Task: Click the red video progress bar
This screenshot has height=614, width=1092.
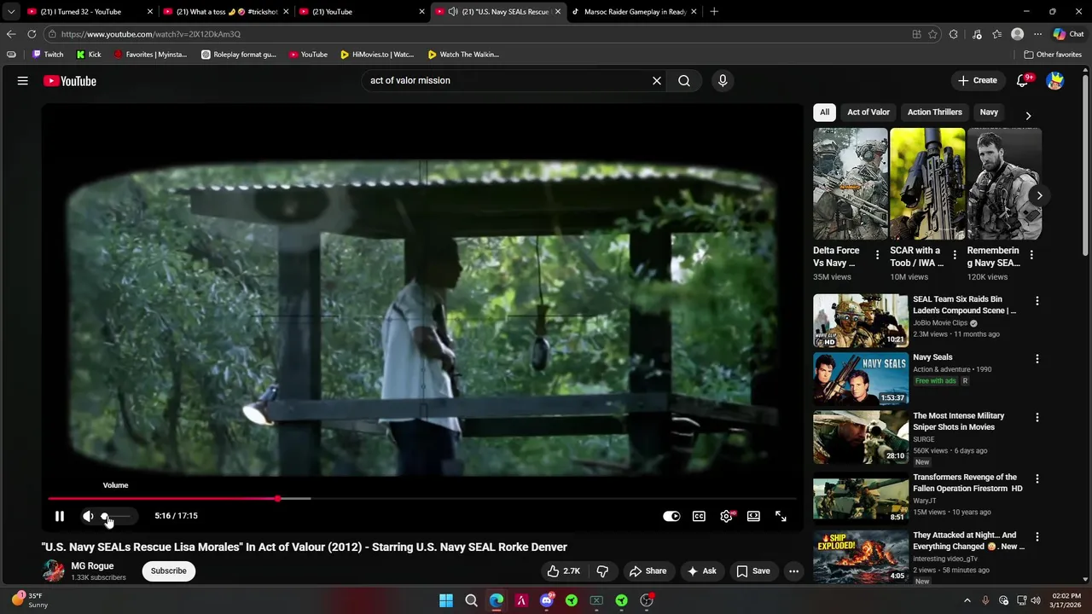Action: pos(162,499)
